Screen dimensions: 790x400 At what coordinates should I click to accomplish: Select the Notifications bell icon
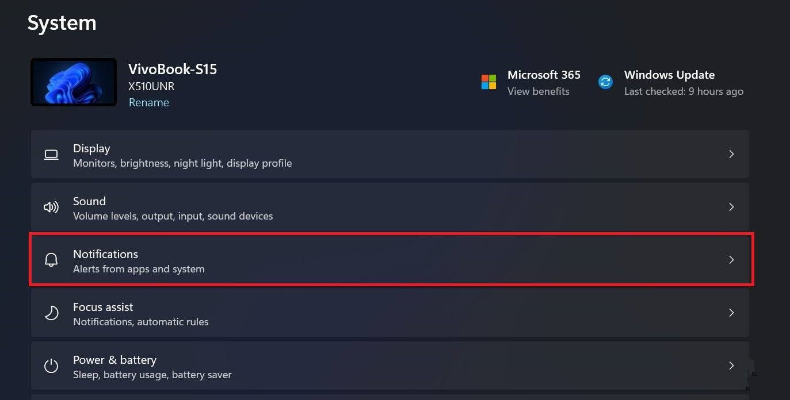click(51, 259)
